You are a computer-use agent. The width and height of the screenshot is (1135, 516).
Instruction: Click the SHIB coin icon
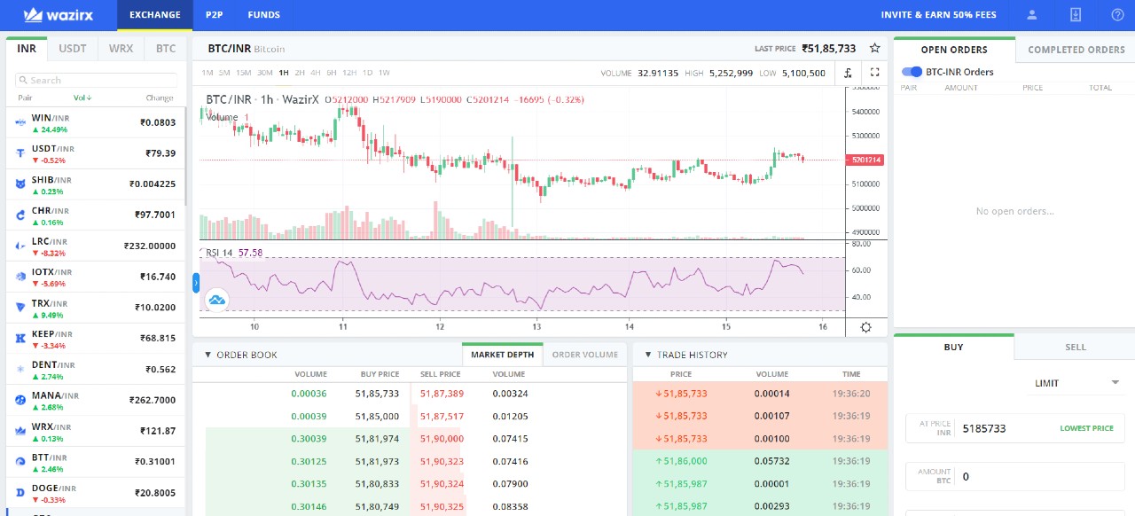pyautogui.click(x=20, y=184)
